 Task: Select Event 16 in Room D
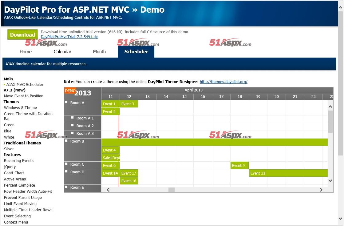pyautogui.click(x=129, y=181)
